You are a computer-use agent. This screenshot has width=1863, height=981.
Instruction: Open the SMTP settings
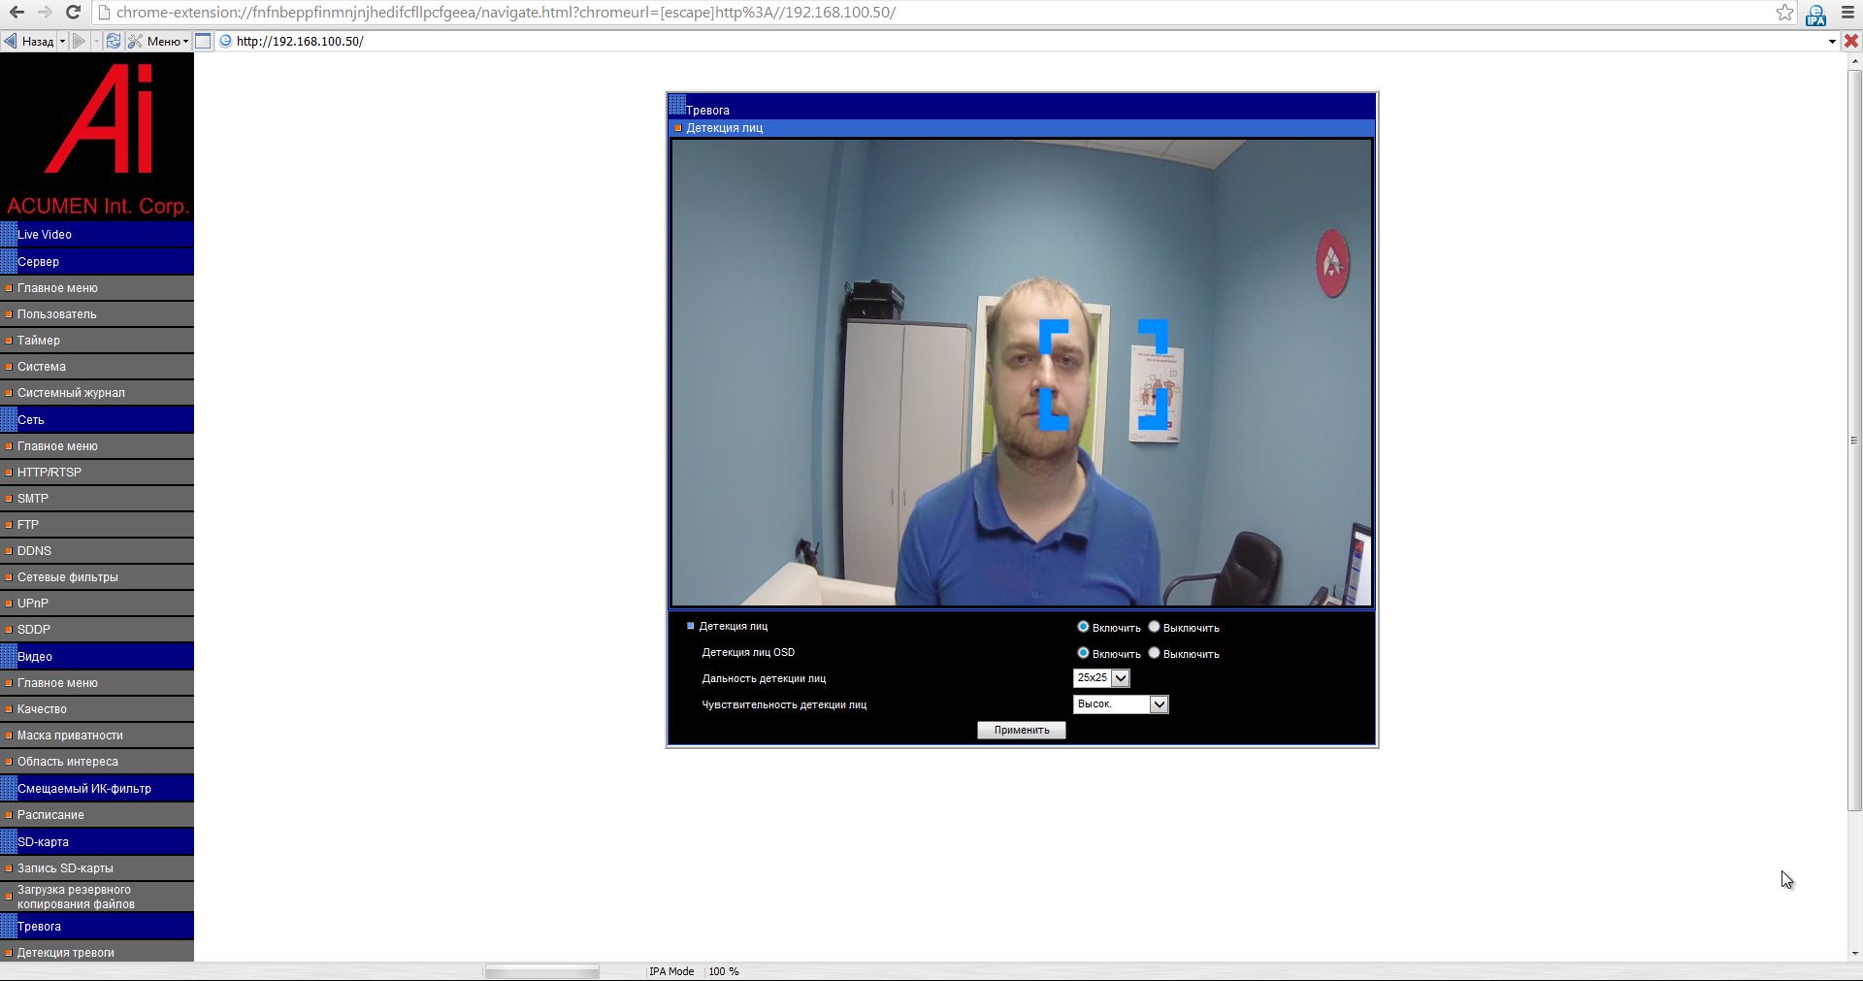97,499
